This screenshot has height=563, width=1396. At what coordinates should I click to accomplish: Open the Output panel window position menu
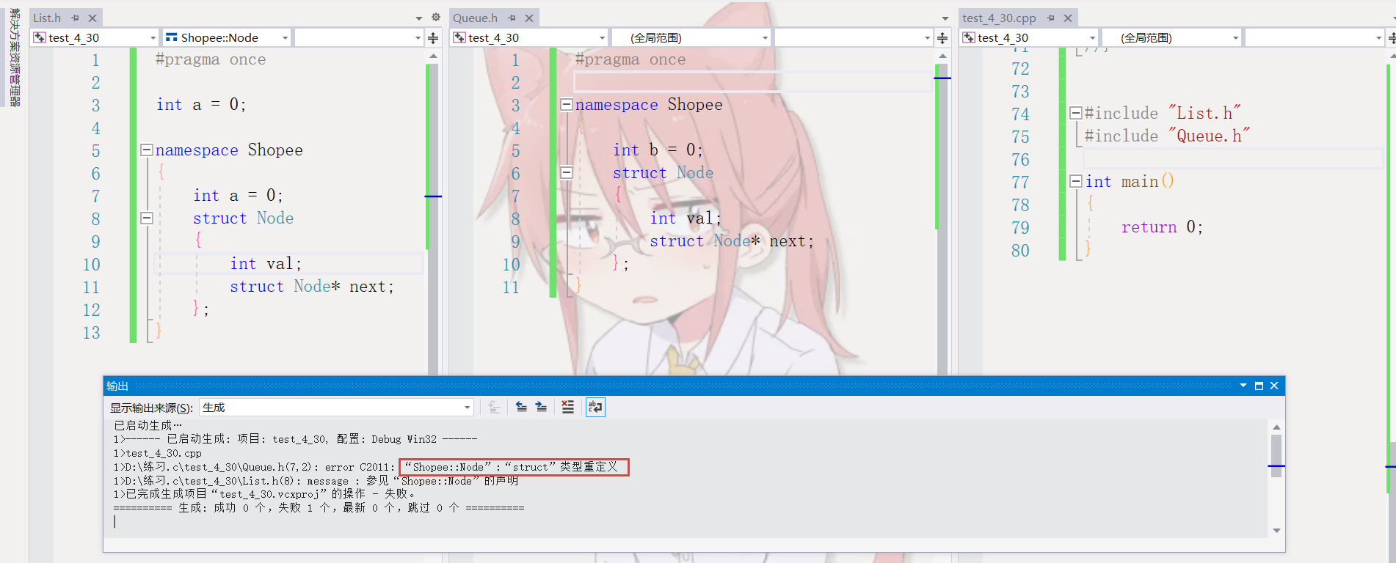coord(1243,386)
